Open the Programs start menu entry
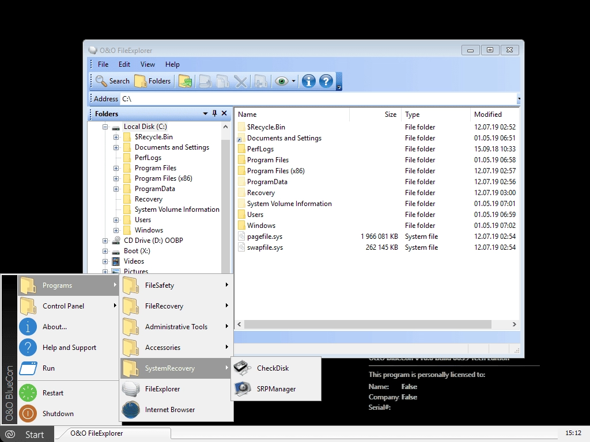Image resolution: width=590 pixels, height=442 pixels. (68, 285)
